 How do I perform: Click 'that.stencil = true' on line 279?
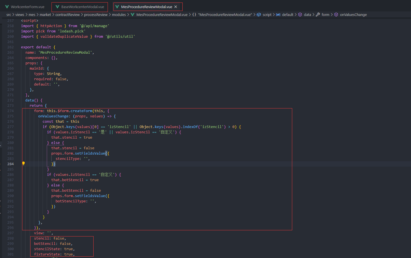tap(72, 137)
